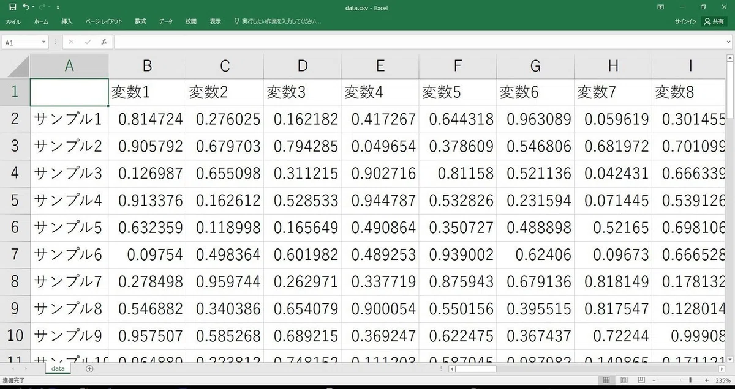The image size is (735, 389).
Task: Open the 校閲 ribbon tab
Action: pyautogui.click(x=191, y=21)
